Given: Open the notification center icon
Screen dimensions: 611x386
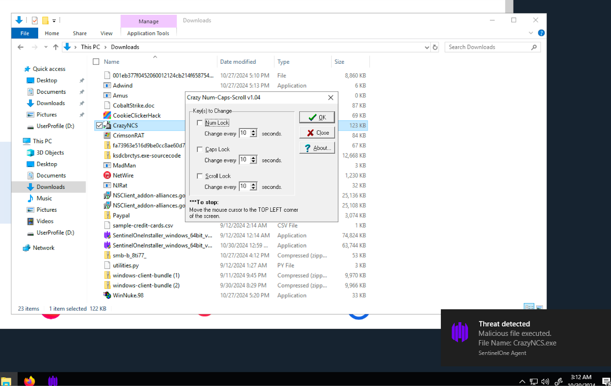Looking at the screenshot, I should (x=606, y=381).
